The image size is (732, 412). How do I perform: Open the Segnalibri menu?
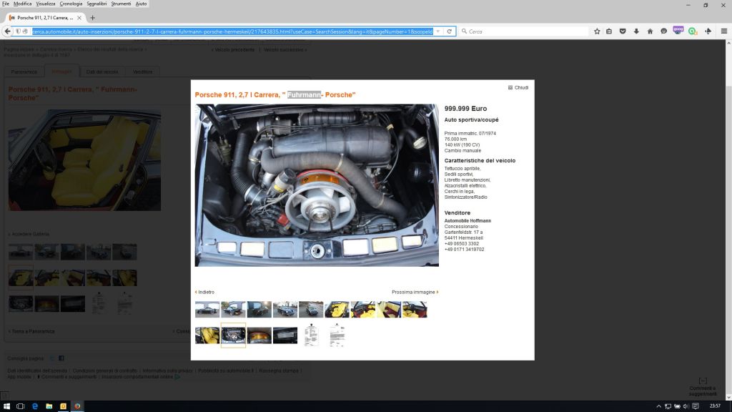(x=97, y=4)
